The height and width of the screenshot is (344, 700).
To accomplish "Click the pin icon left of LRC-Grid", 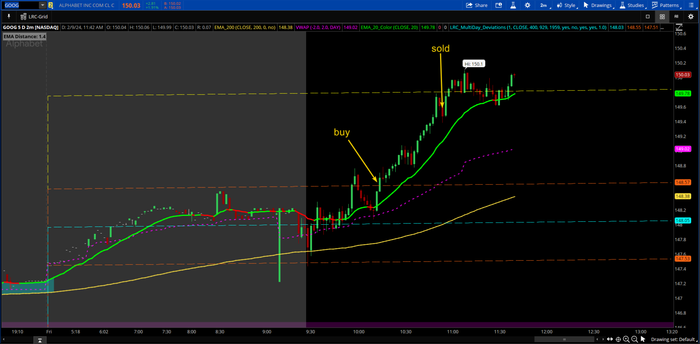I will click(x=9, y=17).
